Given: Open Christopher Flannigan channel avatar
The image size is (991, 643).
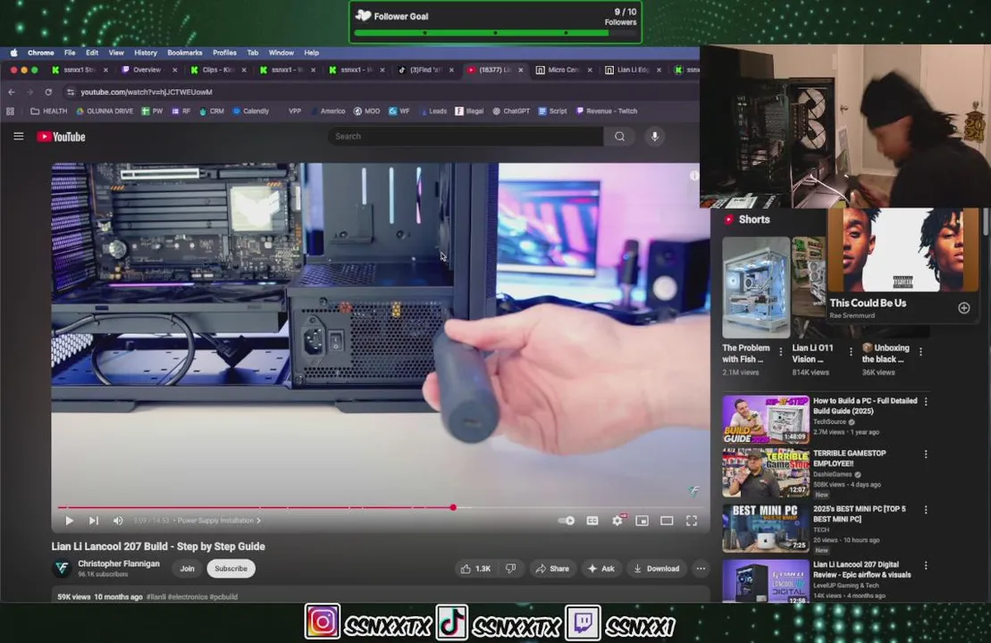Looking at the screenshot, I should coord(62,569).
